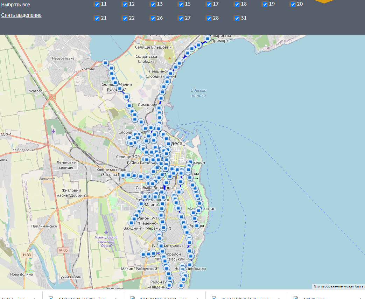The height and width of the screenshot is (299, 365).
Task: Toggle the route 27 checkbox
Action: pos(181,18)
